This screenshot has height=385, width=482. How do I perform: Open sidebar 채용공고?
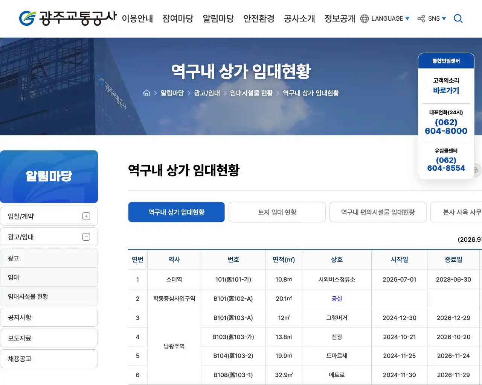point(49,359)
